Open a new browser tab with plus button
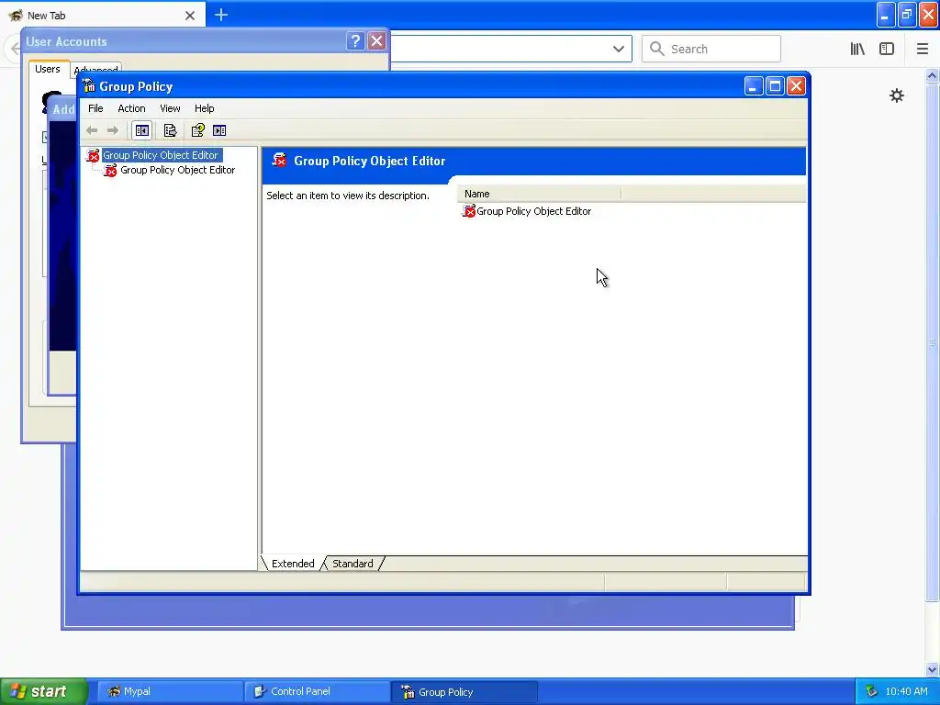Screen dimensions: 940x705 [x=221, y=15]
